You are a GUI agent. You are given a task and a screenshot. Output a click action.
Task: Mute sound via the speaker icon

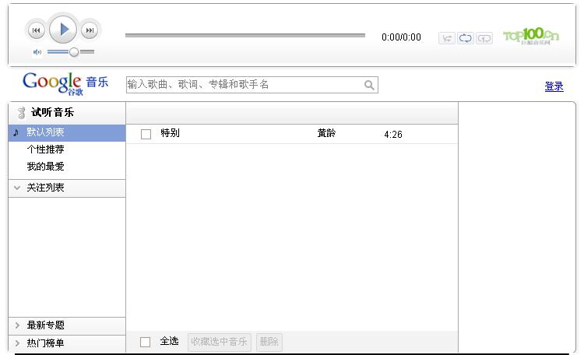(x=37, y=52)
